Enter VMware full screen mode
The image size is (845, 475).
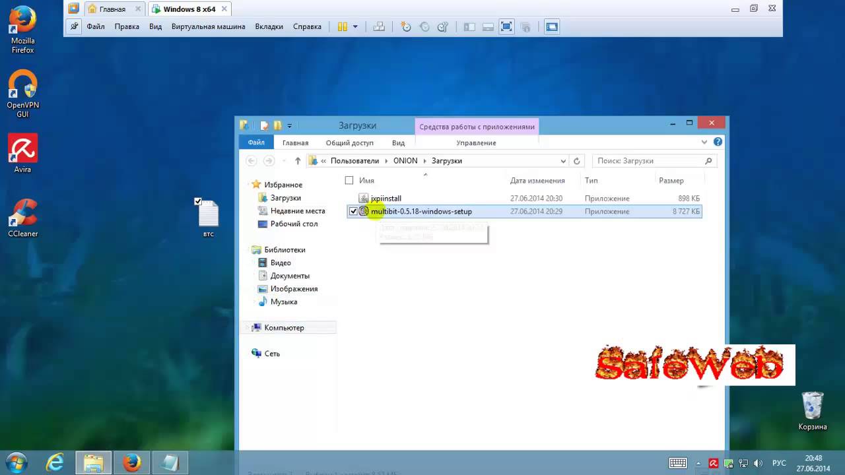point(506,26)
